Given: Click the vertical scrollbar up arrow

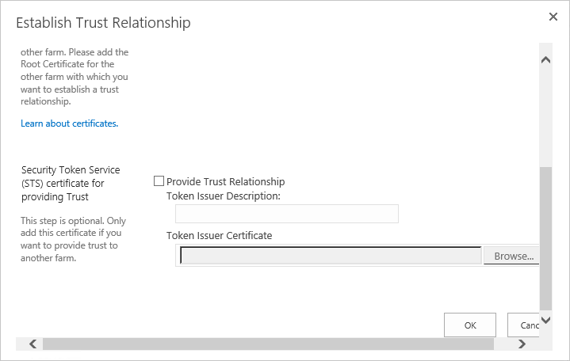Looking at the screenshot, I should 545,60.
